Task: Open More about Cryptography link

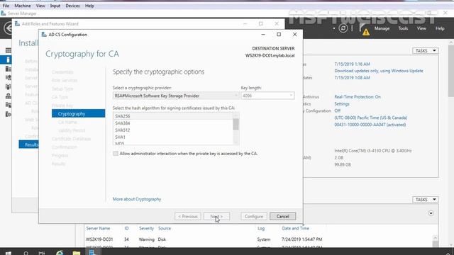Action: click(137, 199)
